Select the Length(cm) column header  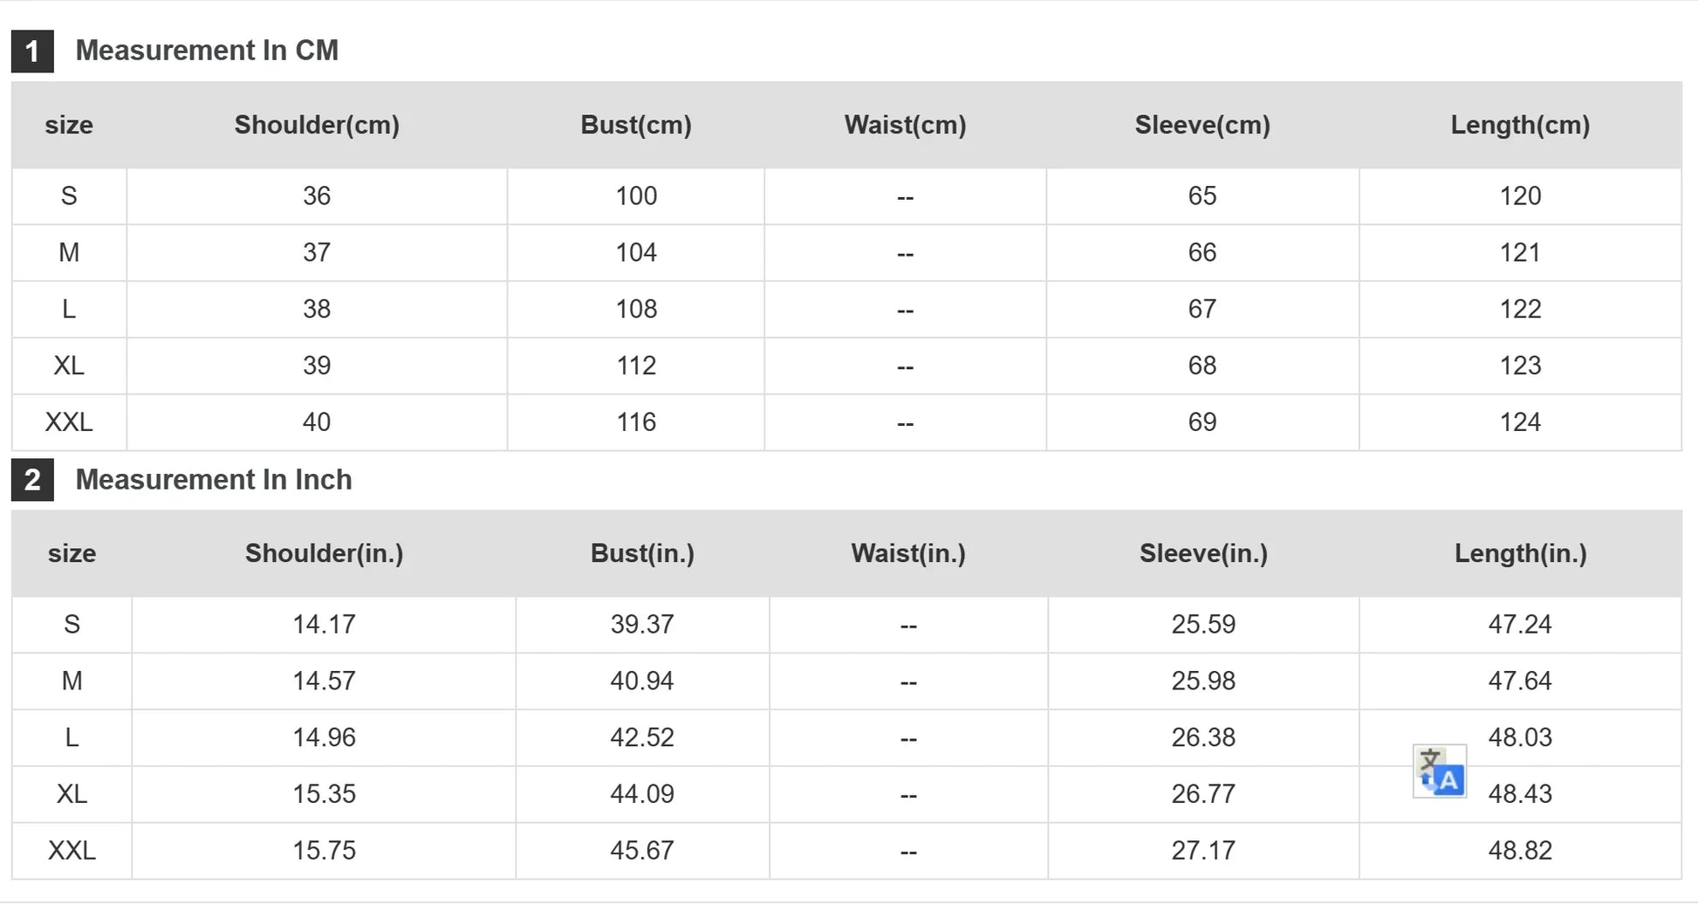tap(1520, 125)
